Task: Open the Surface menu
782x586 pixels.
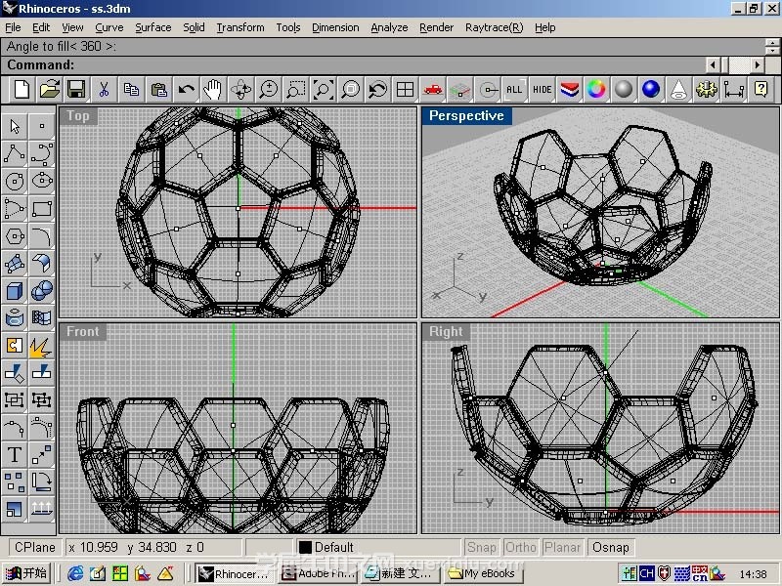Action: (x=153, y=27)
